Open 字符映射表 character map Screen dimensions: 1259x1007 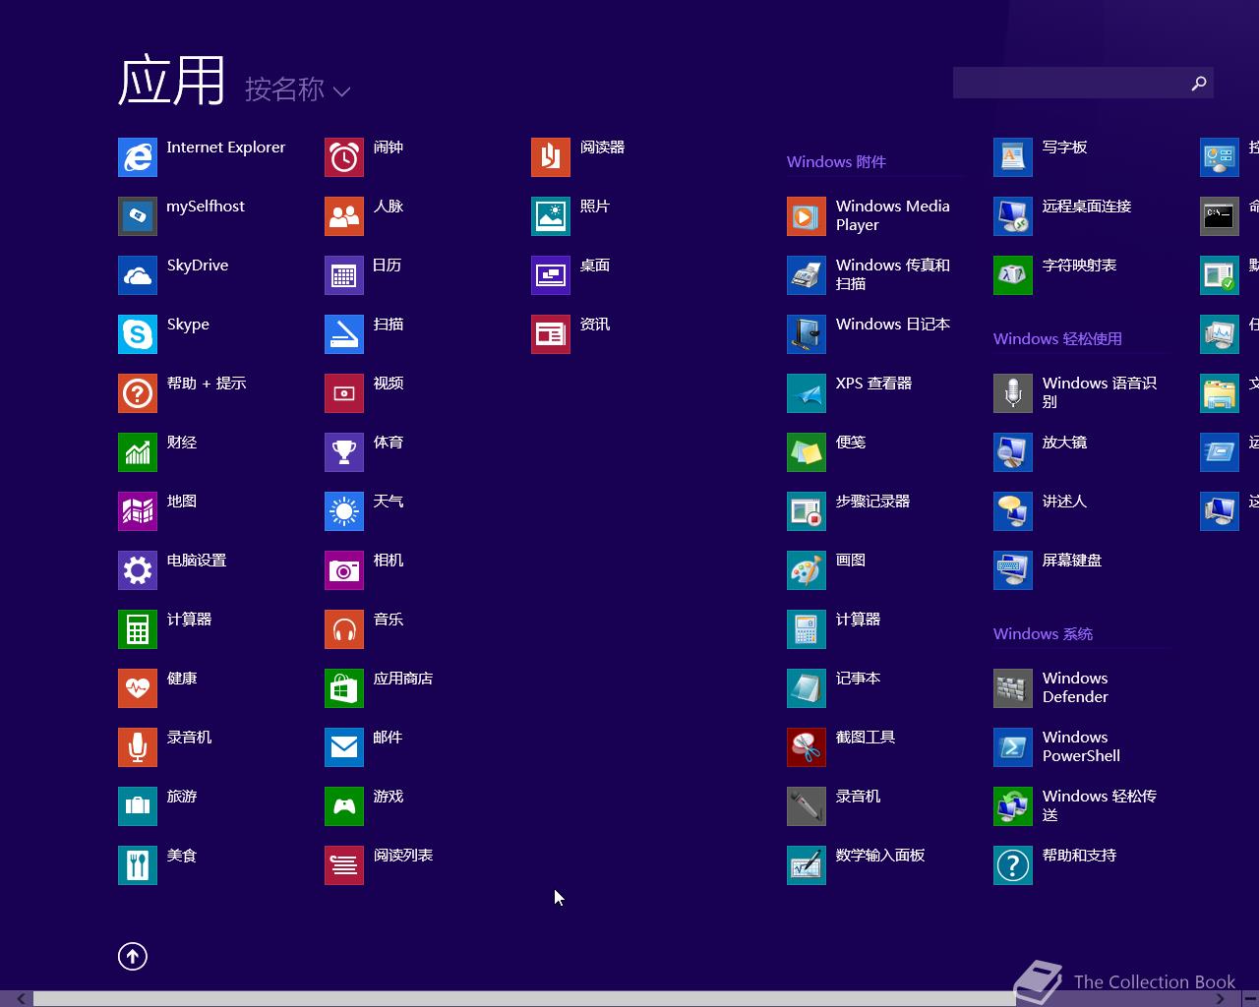point(1013,275)
